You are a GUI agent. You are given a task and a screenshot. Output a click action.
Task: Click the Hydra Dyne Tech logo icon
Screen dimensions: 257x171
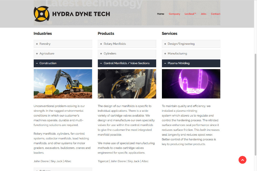click(41, 14)
